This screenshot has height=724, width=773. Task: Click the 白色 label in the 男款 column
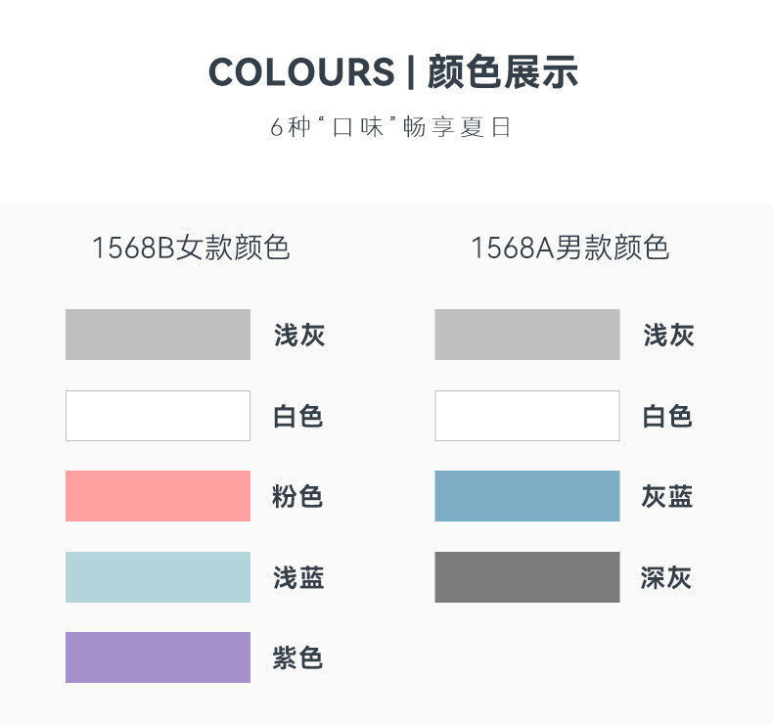pos(667,417)
